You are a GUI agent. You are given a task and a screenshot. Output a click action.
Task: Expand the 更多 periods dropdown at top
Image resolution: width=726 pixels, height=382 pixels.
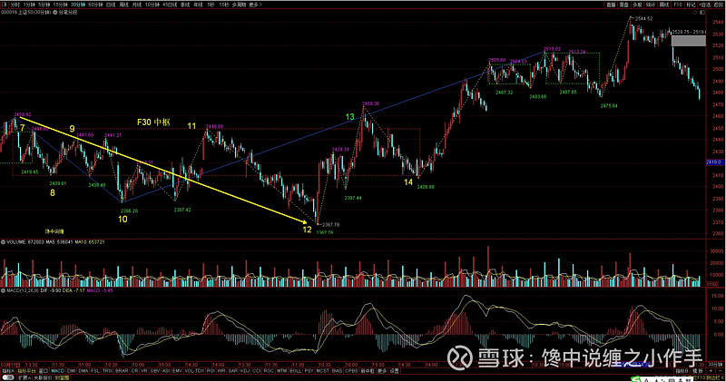click(x=255, y=5)
